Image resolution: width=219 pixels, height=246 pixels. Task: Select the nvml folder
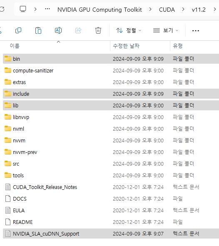pyautogui.click(x=111, y=129)
